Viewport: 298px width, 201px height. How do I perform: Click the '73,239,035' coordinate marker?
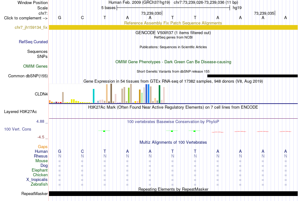(x=264, y=13)
